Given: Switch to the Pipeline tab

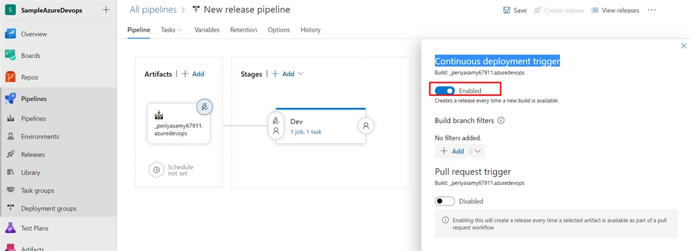Looking at the screenshot, I should 139,30.
